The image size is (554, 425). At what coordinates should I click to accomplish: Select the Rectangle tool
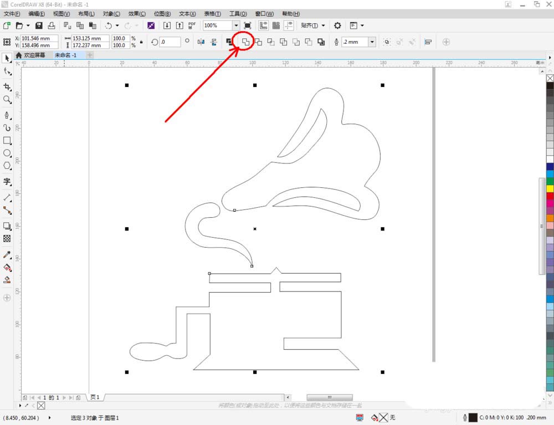(x=7, y=140)
